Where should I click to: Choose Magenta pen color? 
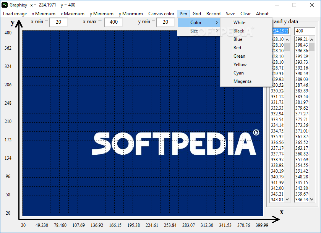[x=246, y=81]
